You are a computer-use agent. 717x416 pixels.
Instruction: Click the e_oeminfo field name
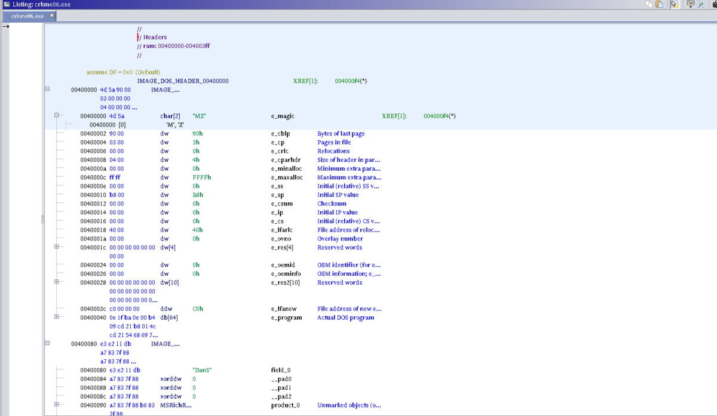coord(284,274)
